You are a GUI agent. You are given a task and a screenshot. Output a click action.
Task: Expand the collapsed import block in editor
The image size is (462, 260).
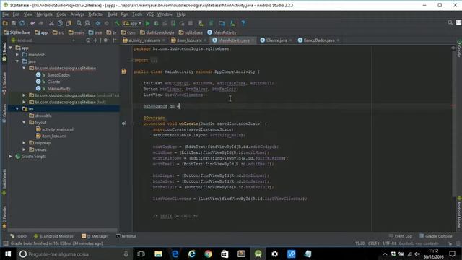(x=154, y=60)
